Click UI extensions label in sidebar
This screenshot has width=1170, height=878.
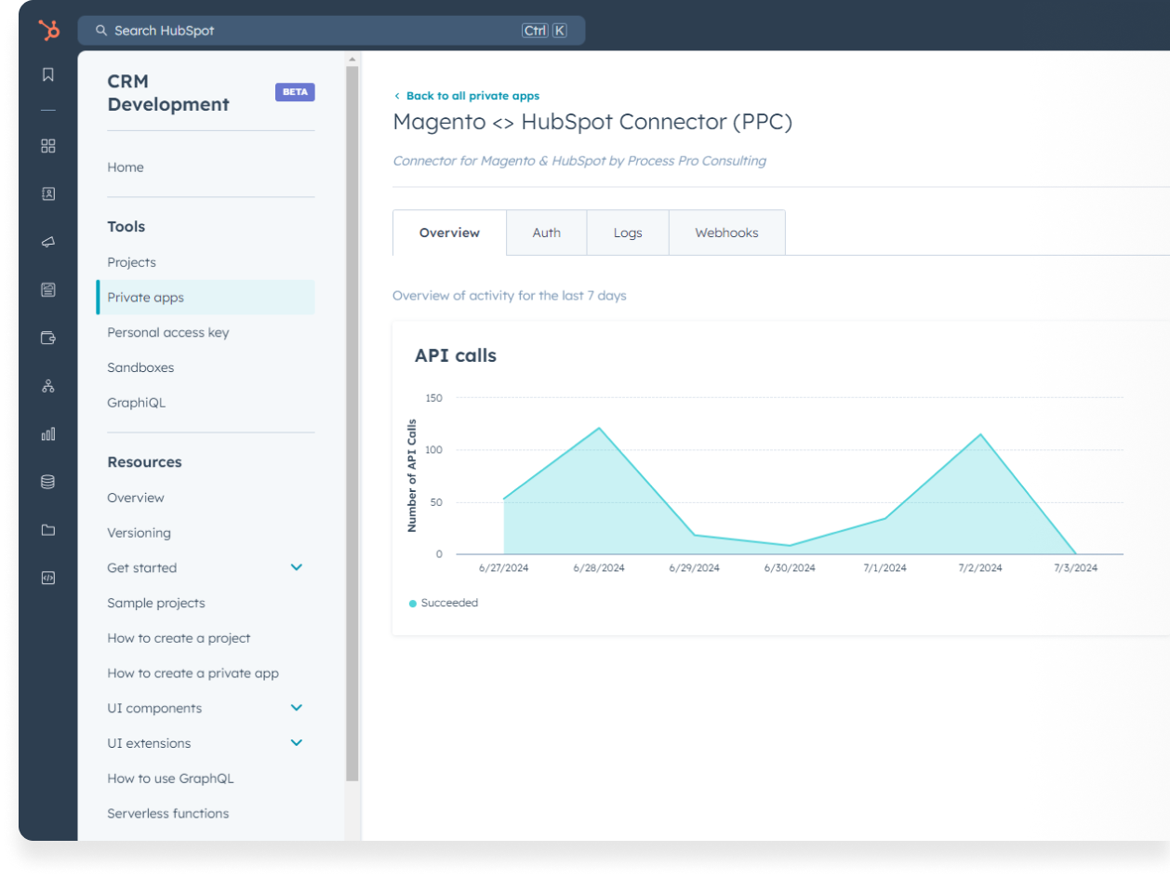coord(149,743)
